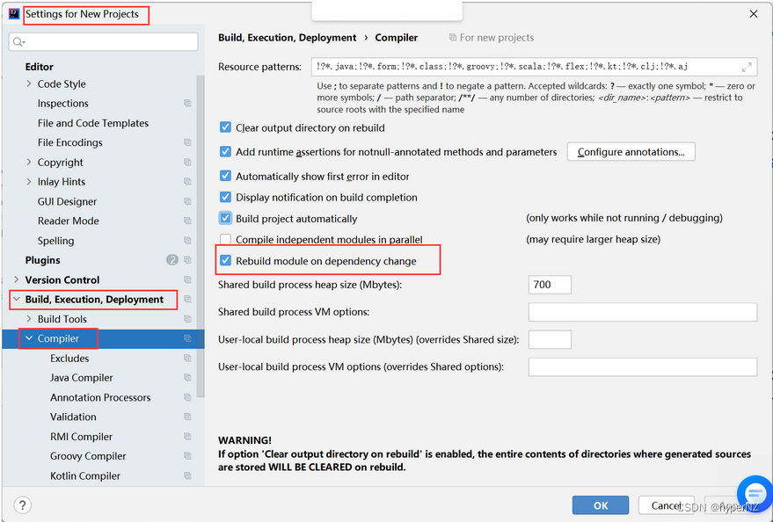The height and width of the screenshot is (522, 773).
Task: Expand the Inlay Hints node
Action: (29, 182)
